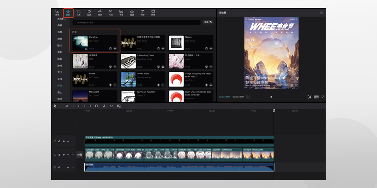Undo the last edit
The width and height of the screenshot is (377, 188).
pos(67,106)
